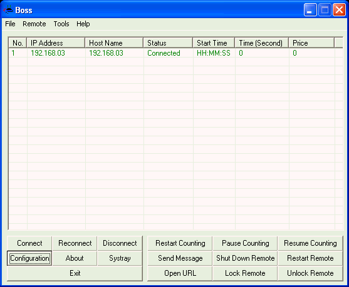Click the Boss app icon in title bar

(x=8, y=10)
